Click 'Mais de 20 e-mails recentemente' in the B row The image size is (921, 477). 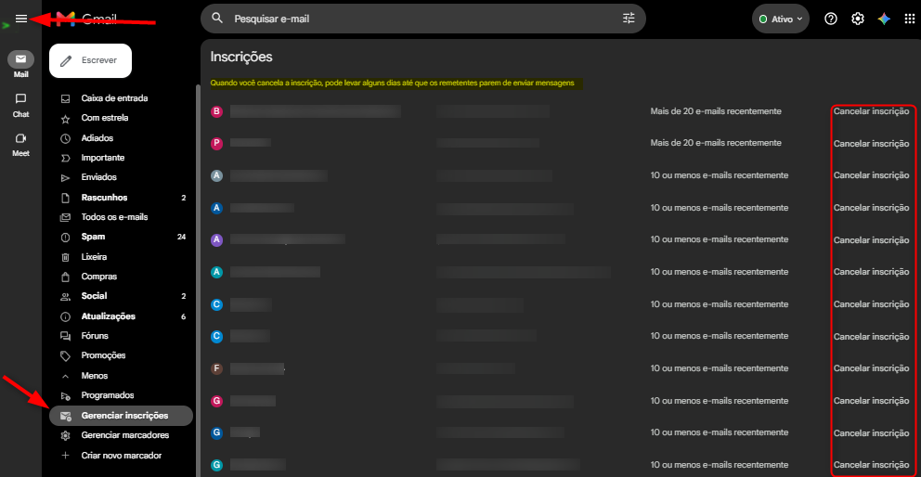point(716,111)
